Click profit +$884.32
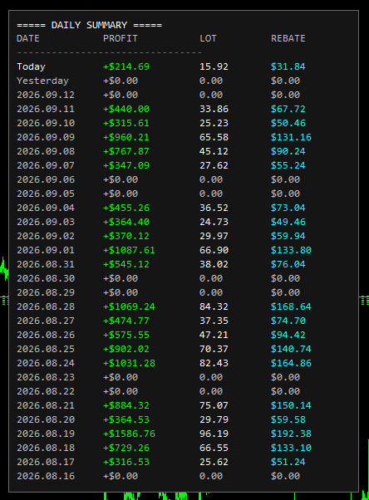 (126, 405)
